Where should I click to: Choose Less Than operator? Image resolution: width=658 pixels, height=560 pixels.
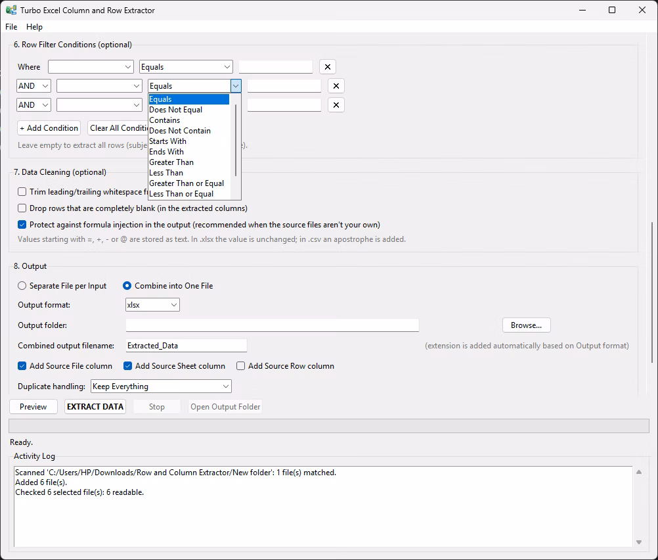189,173
